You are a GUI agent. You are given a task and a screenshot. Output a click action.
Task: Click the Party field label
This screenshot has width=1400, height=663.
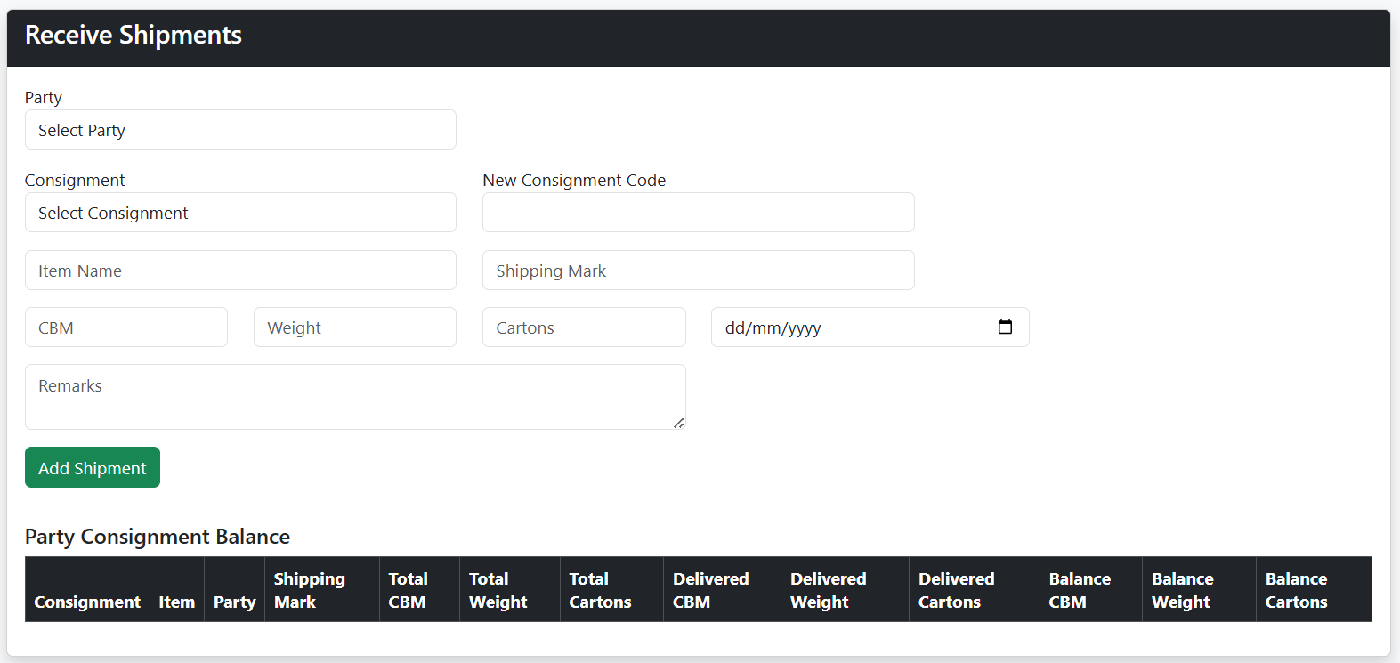tap(44, 97)
